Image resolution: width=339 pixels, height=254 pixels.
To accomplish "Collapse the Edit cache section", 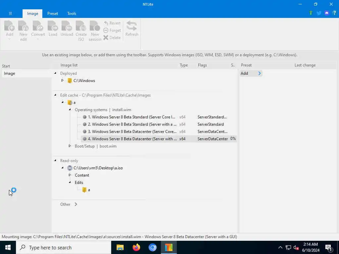I will pyautogui.click(x=55, y=95).
